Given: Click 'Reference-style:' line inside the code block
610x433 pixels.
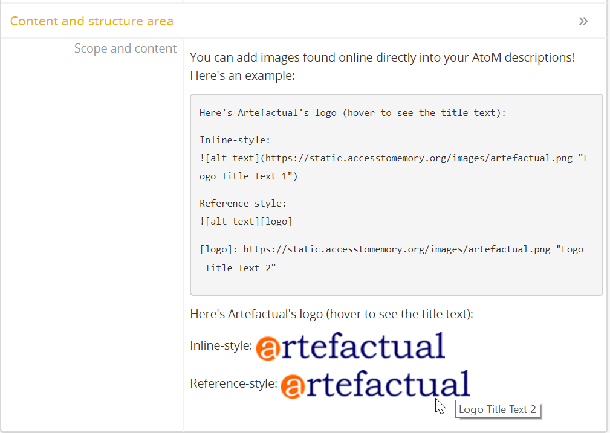Looking at the screenshot, I should point(243,204).
